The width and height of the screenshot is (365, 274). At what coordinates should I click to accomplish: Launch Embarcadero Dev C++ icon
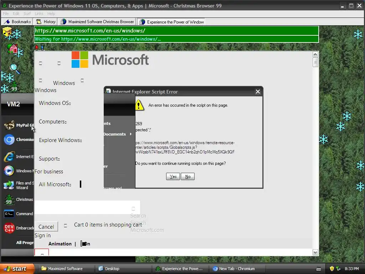tap(9, 228)
